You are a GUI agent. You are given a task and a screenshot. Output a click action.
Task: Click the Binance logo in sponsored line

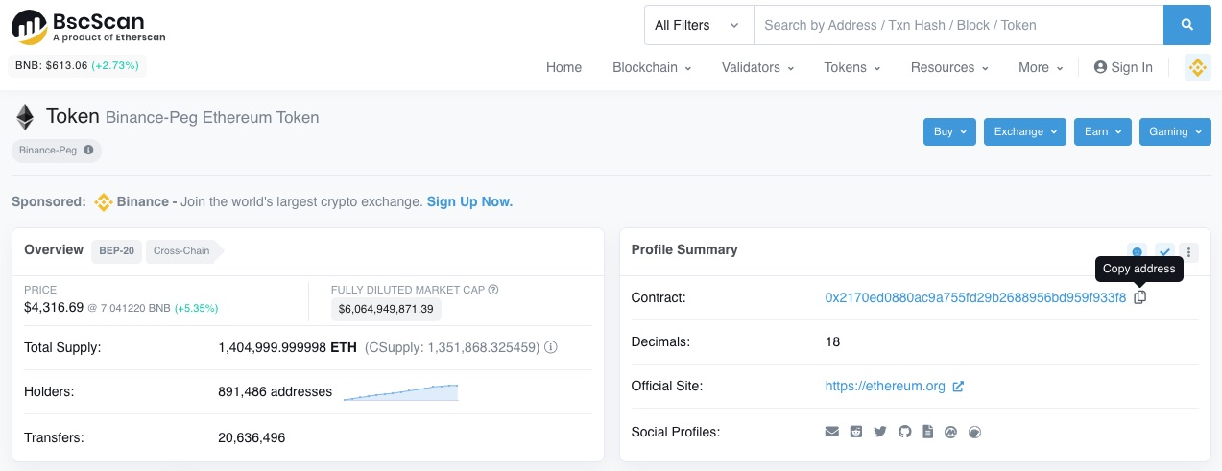pos(104,202)
